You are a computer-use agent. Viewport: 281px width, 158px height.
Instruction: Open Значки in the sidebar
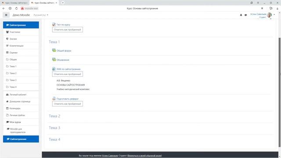click(21, 39)
